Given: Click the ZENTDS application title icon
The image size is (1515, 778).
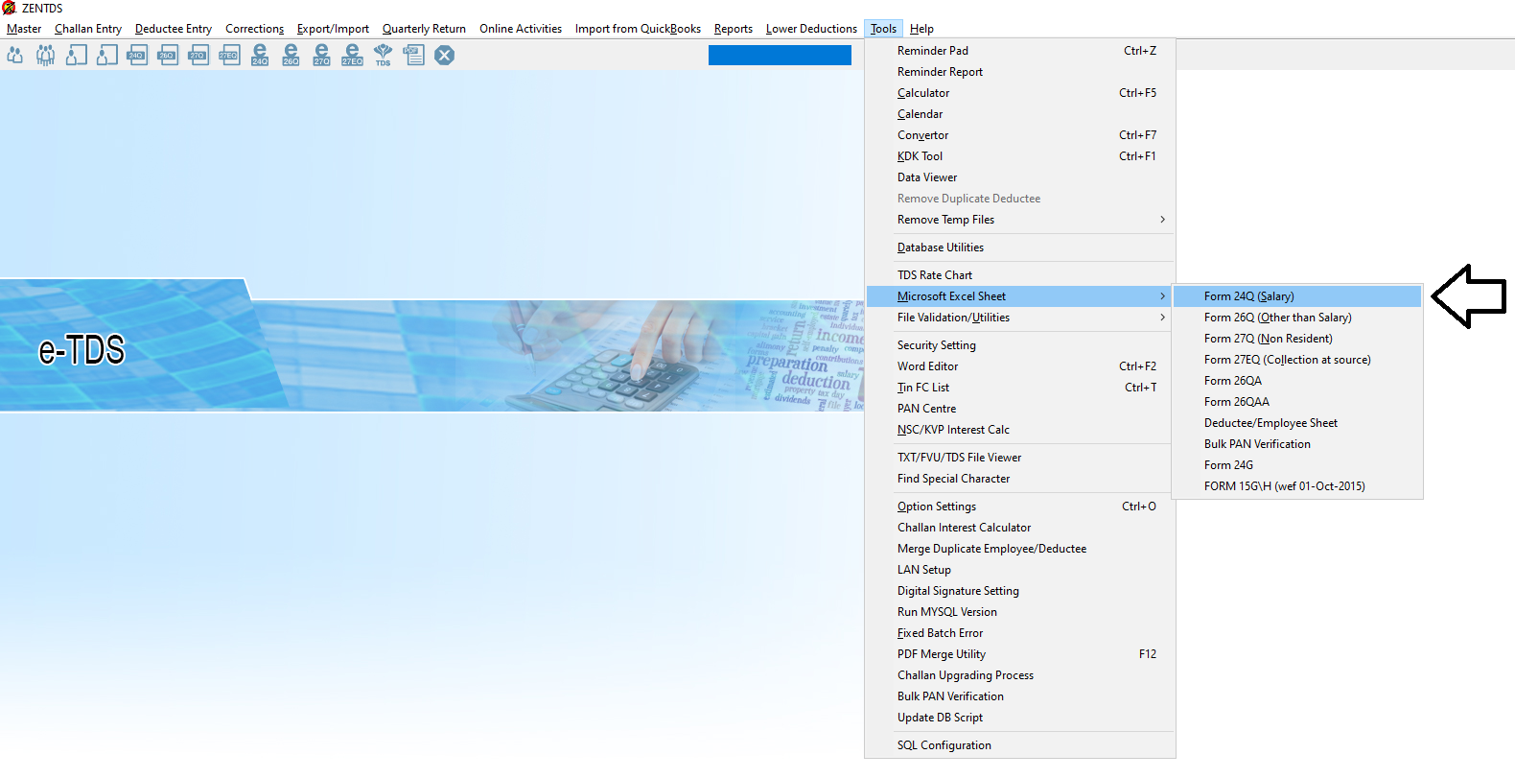Looking at the screenshot, I should 9,8.
